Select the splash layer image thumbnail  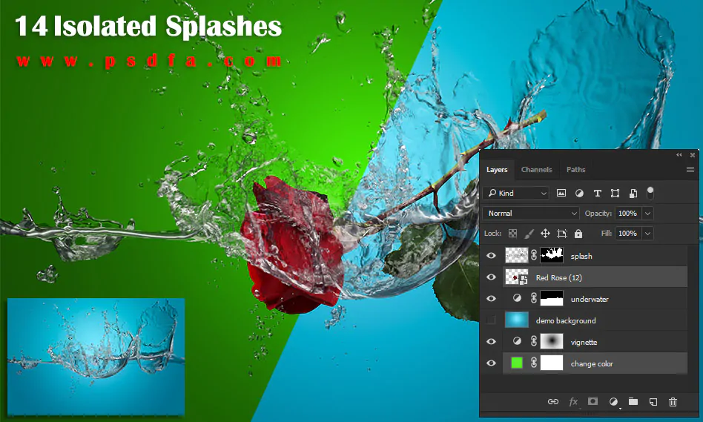[x=516, y=255]
